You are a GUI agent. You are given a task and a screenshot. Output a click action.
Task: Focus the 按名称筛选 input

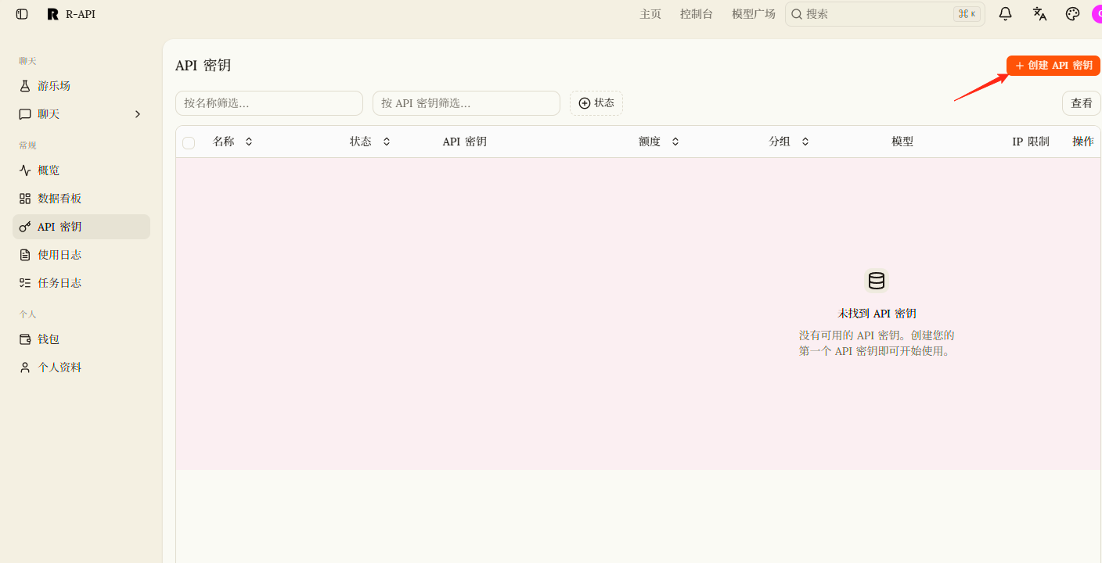point(269,103)
